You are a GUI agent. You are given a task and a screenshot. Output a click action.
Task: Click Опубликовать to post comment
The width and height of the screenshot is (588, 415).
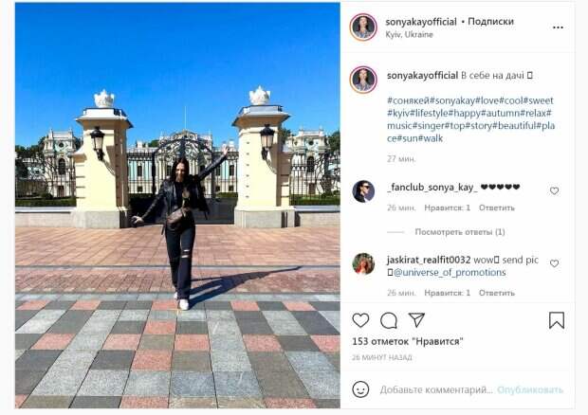[x=530, y=390]
